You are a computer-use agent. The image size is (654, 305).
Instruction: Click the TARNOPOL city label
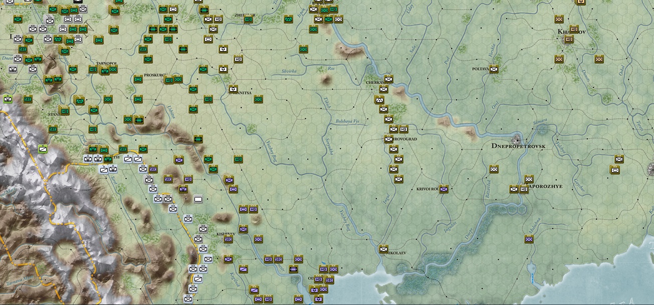click(106, 64)
